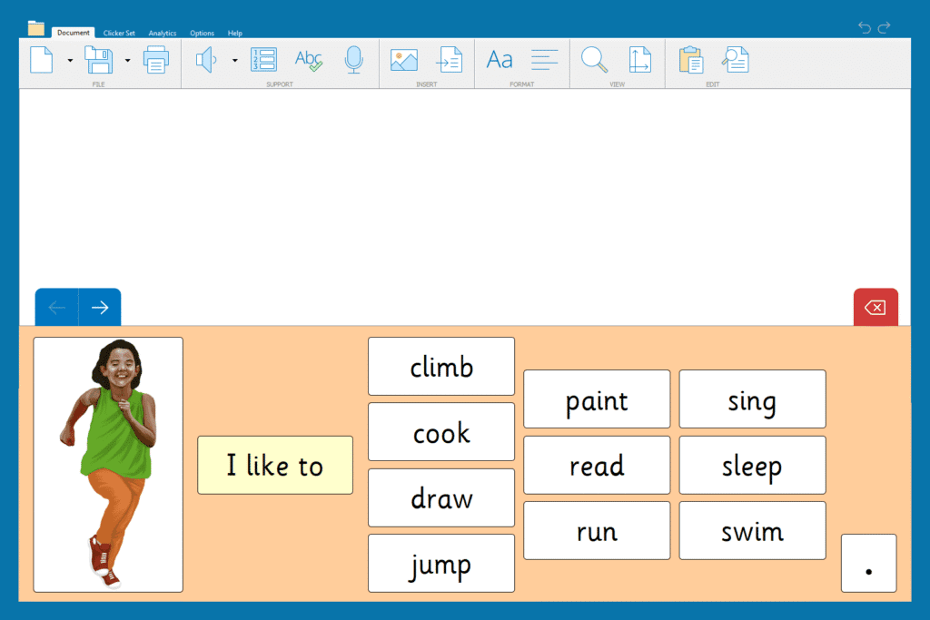Expand the speech options dropdown arrow
930x620 pixels.
coord(235,61)
